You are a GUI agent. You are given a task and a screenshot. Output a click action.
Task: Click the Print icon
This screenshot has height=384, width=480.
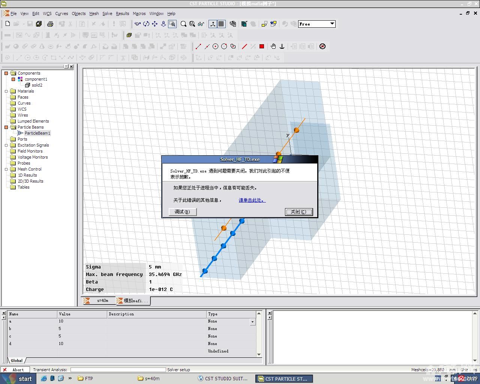tap(50, 24)
